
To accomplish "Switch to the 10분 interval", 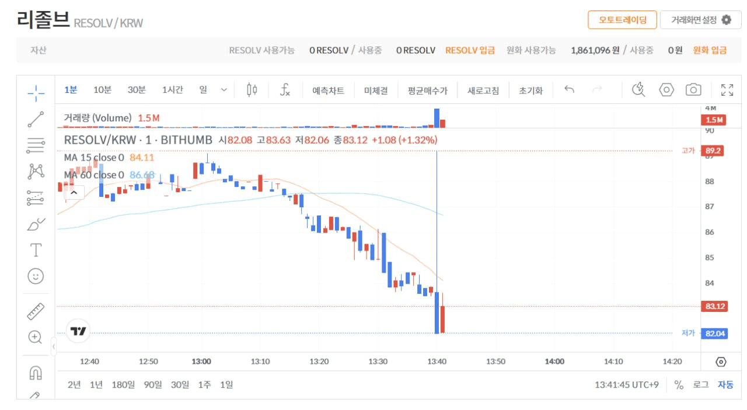I will tap(102, 90).
